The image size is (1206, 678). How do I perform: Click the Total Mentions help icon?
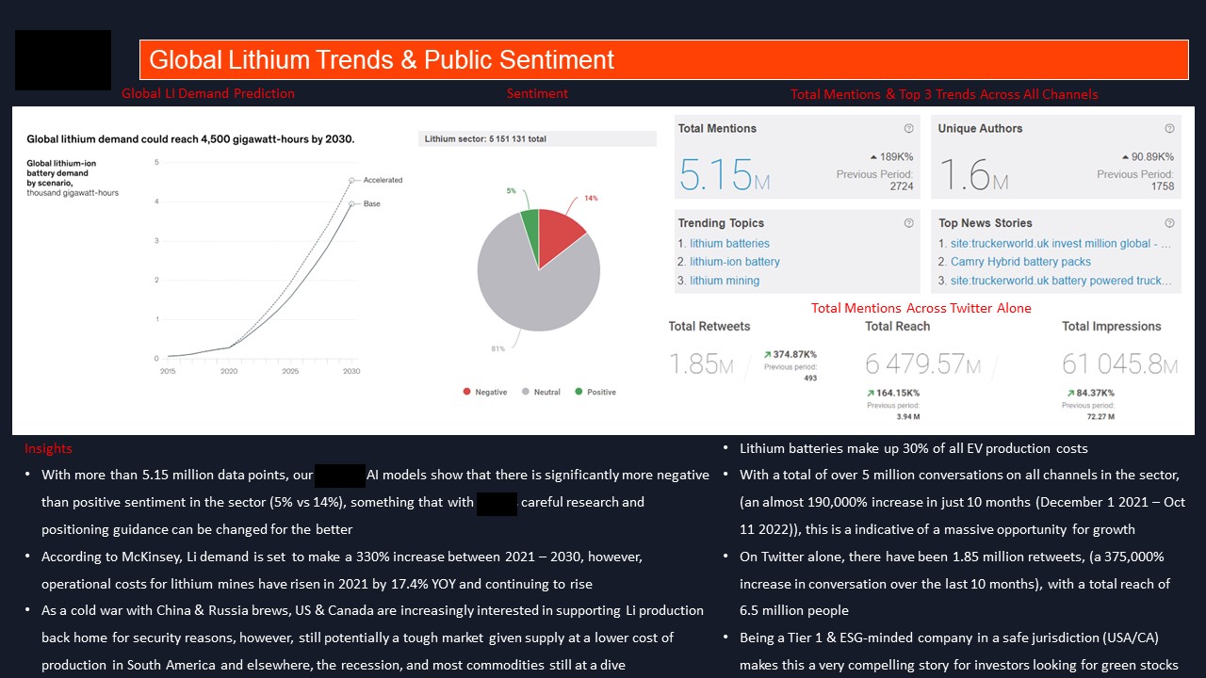[x=908, y=129]
